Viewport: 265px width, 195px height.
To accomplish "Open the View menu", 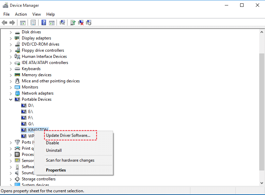I will pos(36,14).
